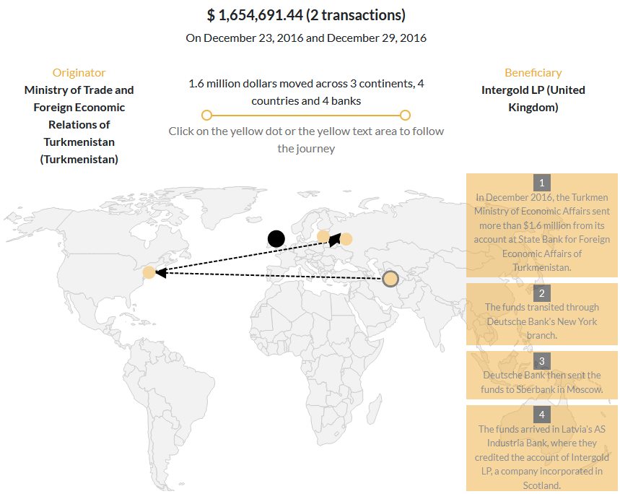
Task: Select step 3 Sberbank in Moscow box
Action: coord(542,375)
